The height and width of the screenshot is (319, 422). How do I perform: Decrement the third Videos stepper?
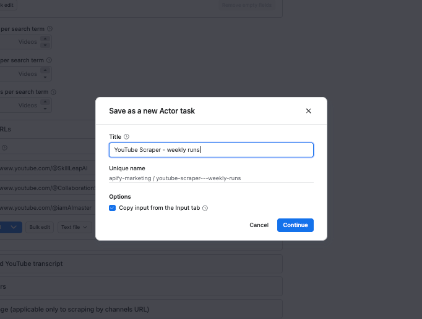46,108
